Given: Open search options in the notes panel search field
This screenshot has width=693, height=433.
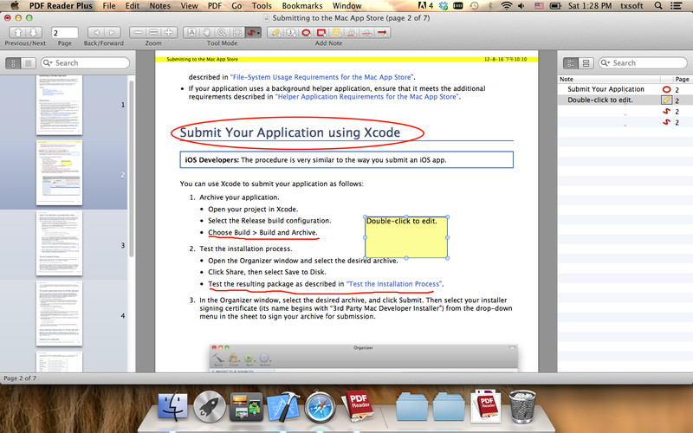Looking at the screenshot, I should coord(606,62).
